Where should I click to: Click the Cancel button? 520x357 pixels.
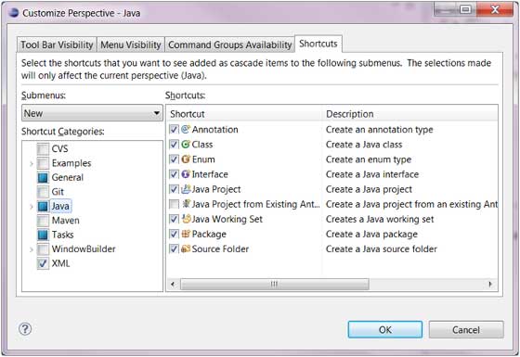(x=466, y=329)
